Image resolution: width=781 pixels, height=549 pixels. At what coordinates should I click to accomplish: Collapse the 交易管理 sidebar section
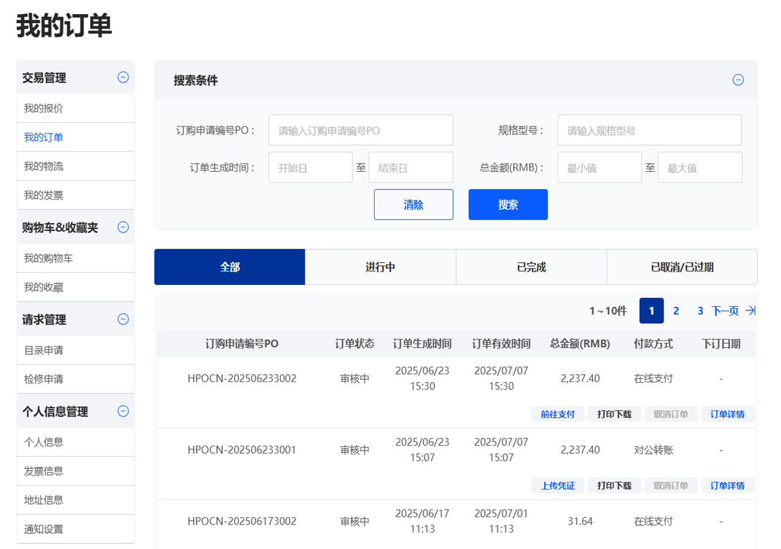point(123,78)
